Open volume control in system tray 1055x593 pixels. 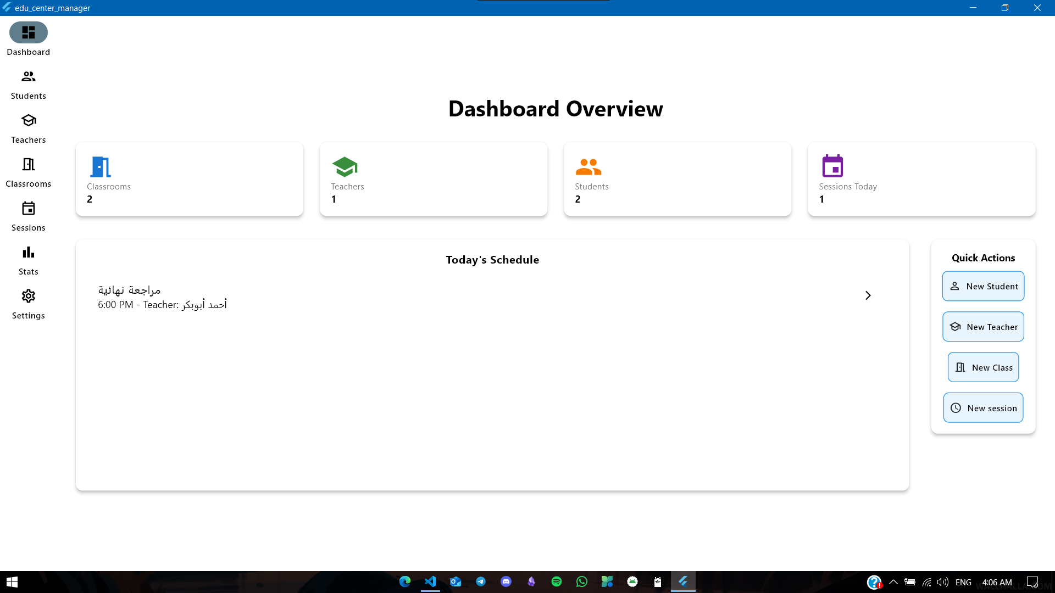[943, 582]
